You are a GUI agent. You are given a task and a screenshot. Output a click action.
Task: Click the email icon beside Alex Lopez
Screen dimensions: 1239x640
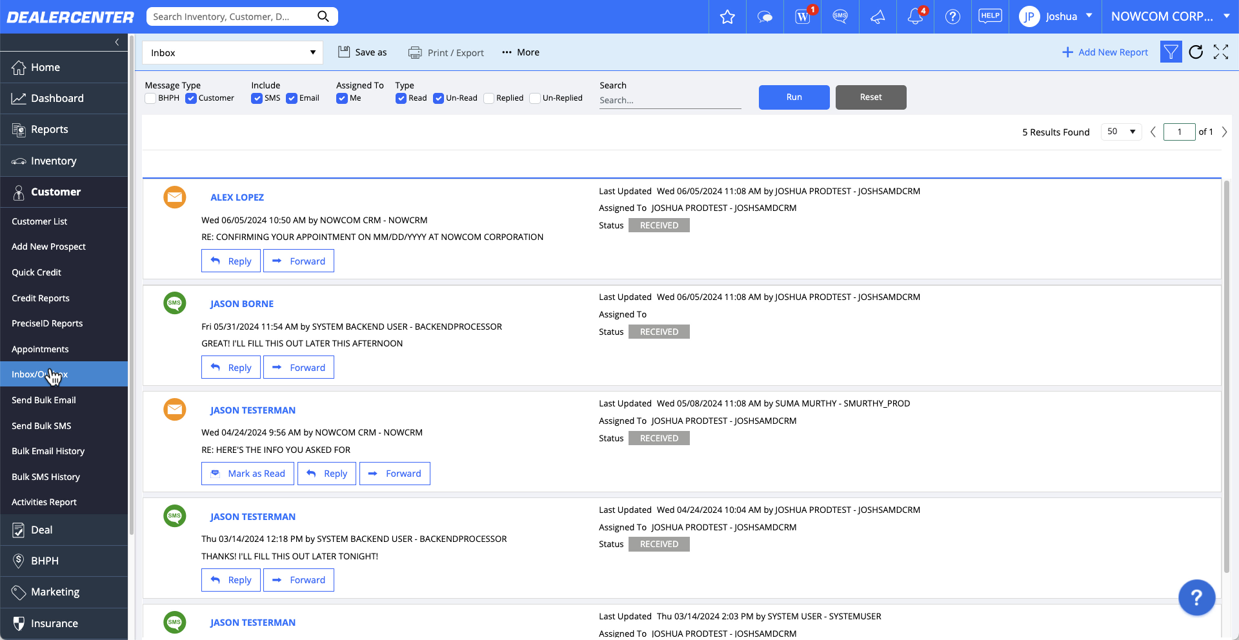pos(175,197)
